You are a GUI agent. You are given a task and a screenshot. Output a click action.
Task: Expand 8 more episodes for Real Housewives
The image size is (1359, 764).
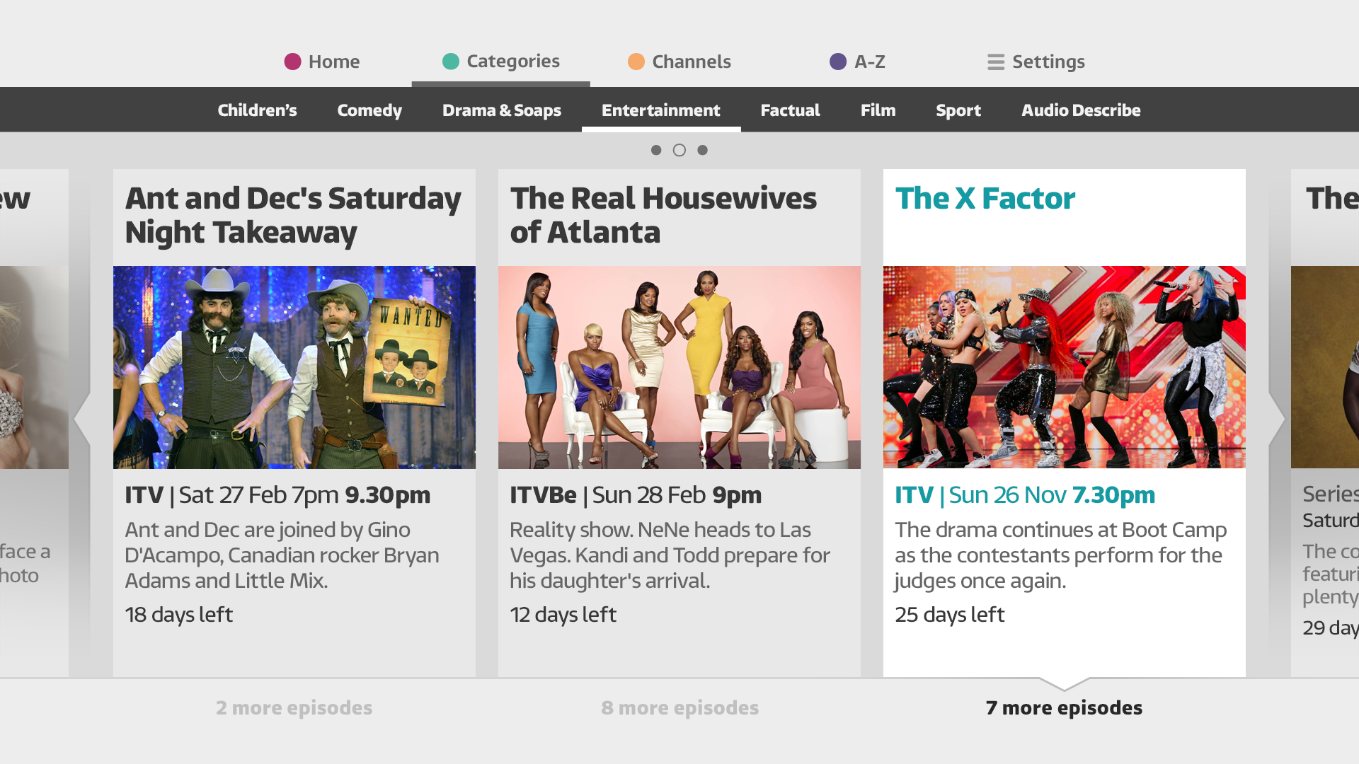tap(679, 707)
